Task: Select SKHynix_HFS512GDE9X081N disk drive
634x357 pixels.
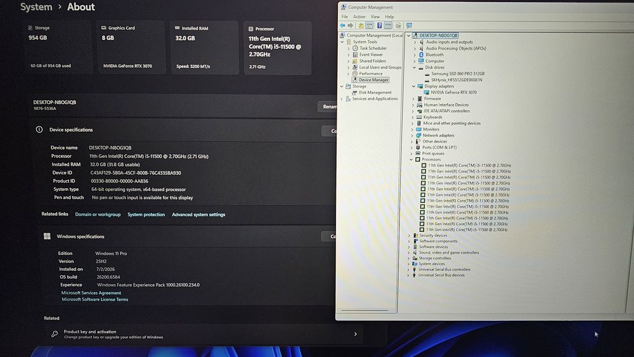Action: 456,80
